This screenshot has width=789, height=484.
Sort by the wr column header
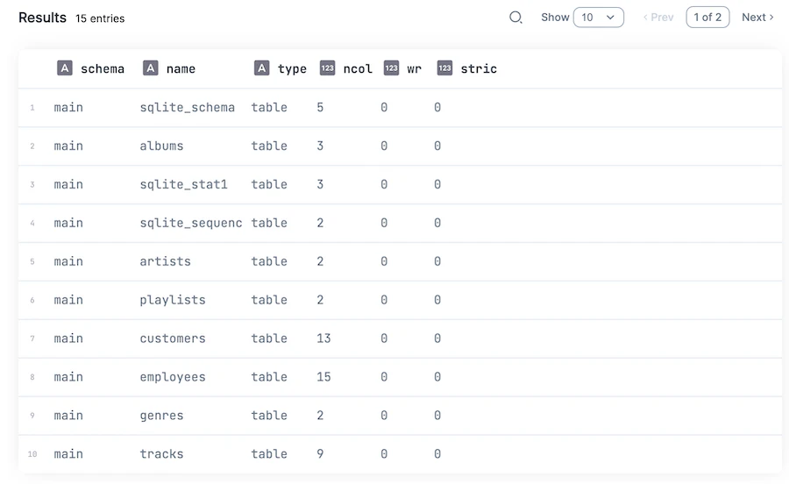point(414,68)
